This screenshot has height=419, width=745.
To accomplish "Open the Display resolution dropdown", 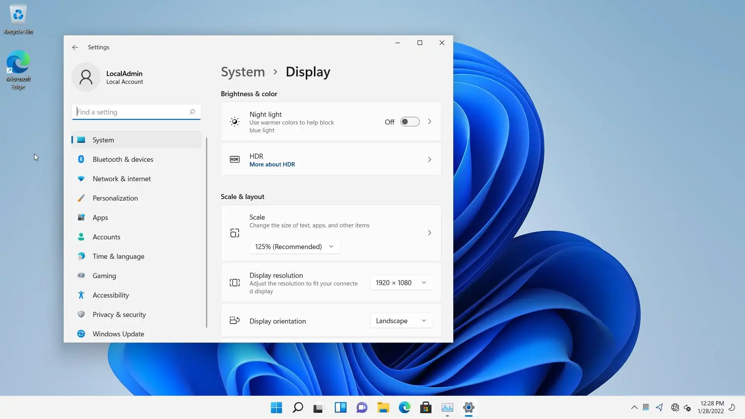I will pos(401,283).
